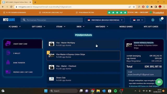Click the browser address bar URL
The image size is (167, 94).
click(x=45, y=7)
